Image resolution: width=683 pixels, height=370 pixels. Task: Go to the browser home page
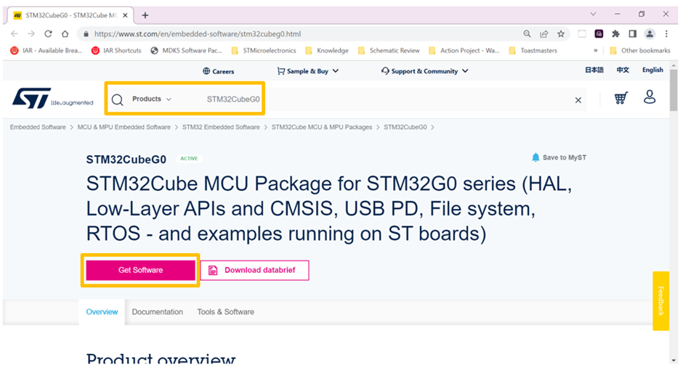[65, 33]
